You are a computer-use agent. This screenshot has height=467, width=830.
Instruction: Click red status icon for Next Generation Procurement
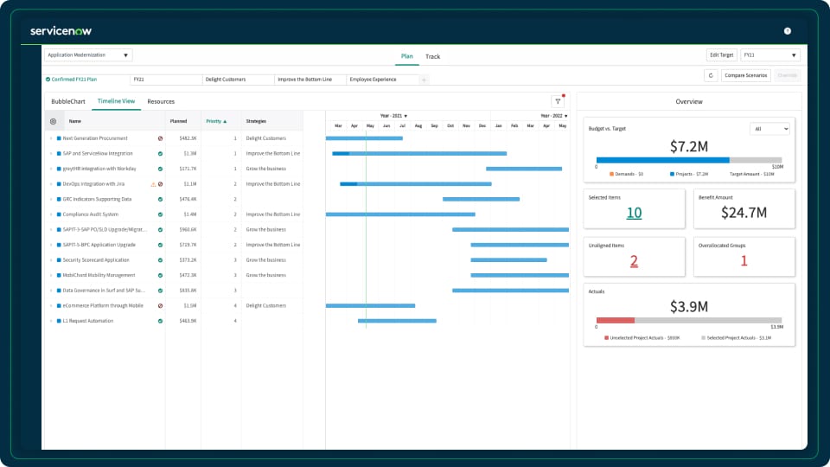click(x=160, y=138)
